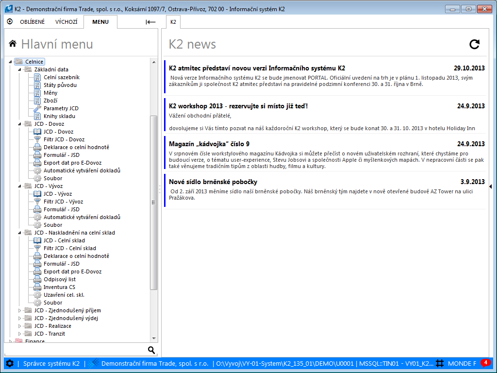Viewport: 497px width, 373px height.
Task: Select the Finance folder at tree bottom
Action: [x=35, y=340]
